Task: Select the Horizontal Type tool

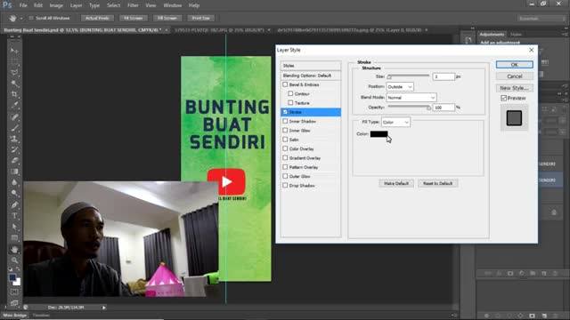Action: pyautogui.click(x=14, y=216)
